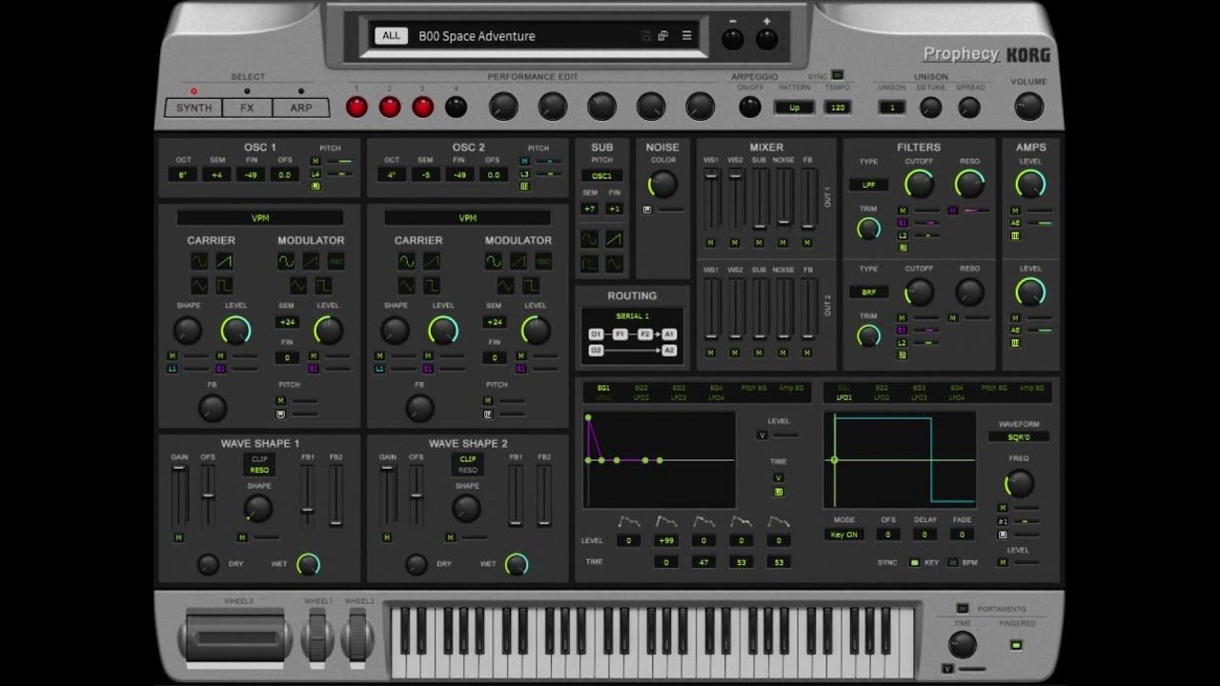Viewport: 1220px width, 686px height.
Task: Select the Amp EG tab in LFO panel
Action: click(1031, 389)
